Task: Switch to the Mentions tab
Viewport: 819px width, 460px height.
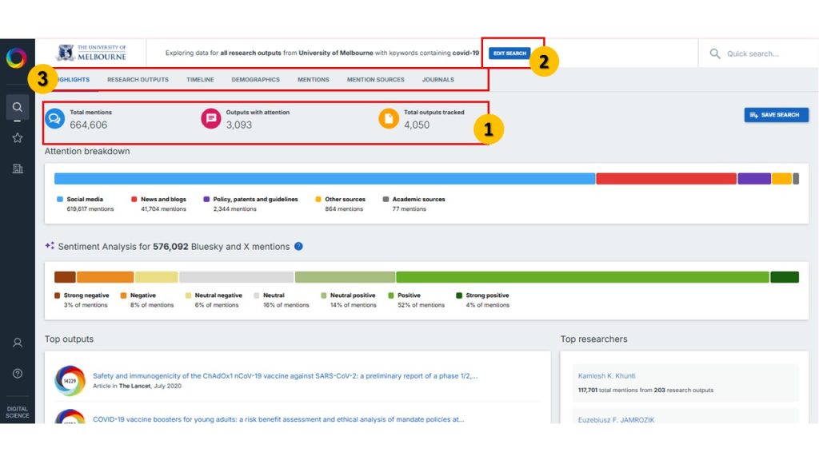Action: 314,80
